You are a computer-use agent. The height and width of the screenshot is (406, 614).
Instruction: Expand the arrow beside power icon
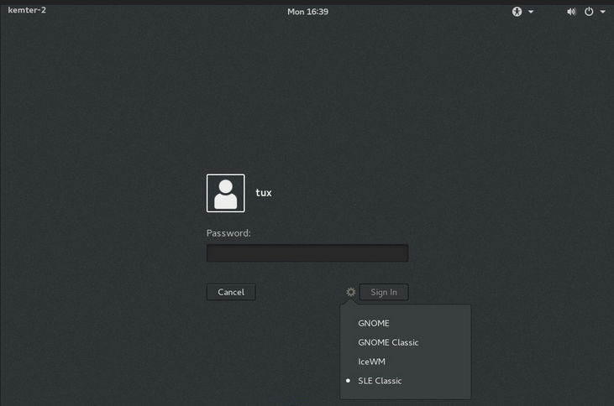click(603, 13)
